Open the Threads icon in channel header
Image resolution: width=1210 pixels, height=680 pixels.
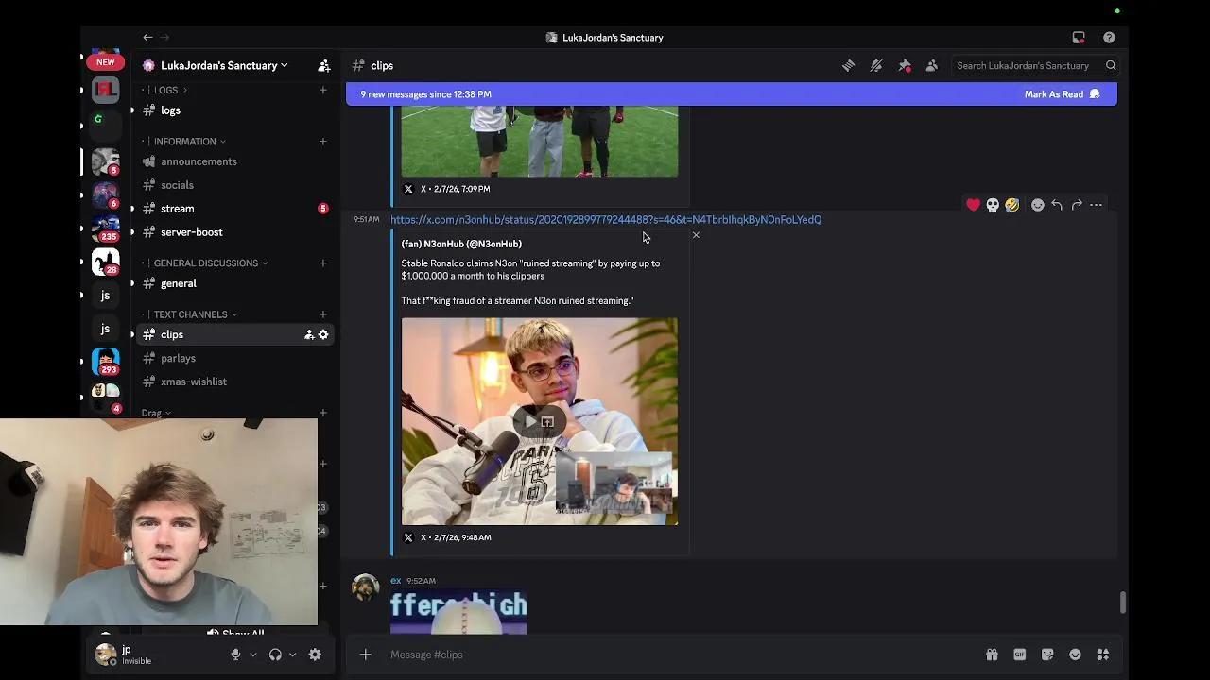(848, 65)
